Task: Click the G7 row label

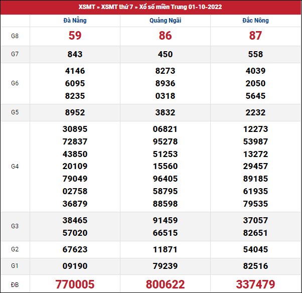Action: [15, 54]
